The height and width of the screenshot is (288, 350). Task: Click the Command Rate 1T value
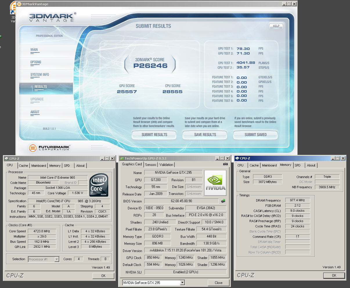[x=297, y=236]
